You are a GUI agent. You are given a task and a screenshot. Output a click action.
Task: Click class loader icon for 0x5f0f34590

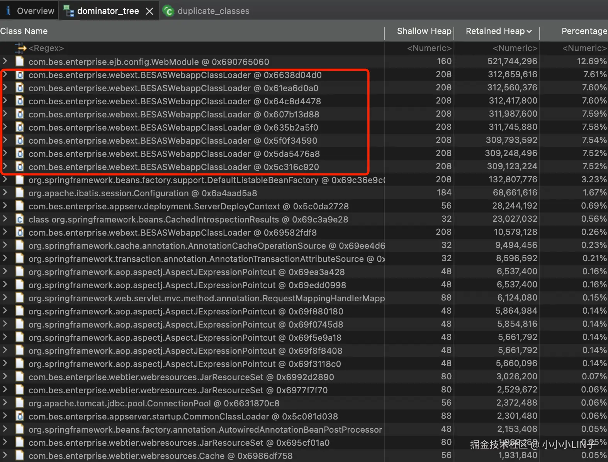point(20,140)
